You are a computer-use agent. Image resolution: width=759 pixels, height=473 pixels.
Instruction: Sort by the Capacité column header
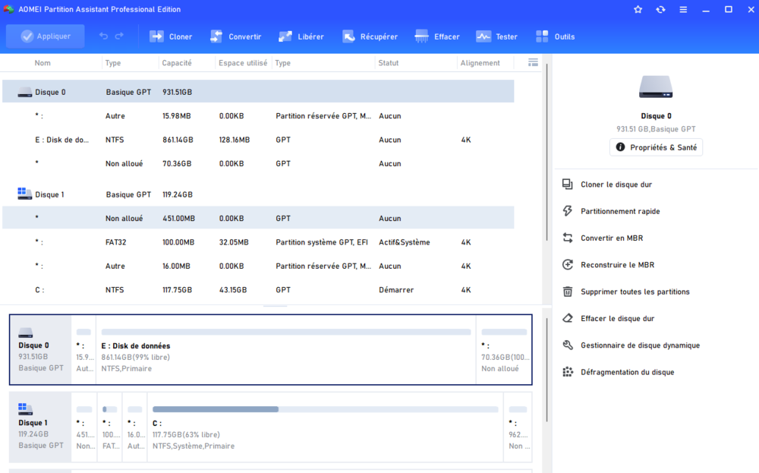coord(177,63)
